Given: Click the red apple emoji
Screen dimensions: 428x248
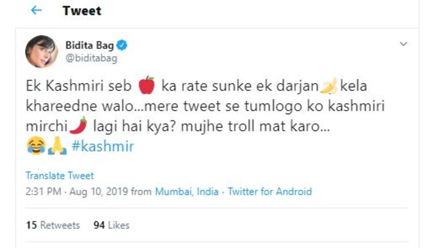Looking at the screenshot, I should coord(147,85).
